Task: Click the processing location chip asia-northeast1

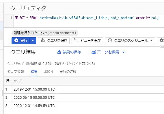Action: [x=45, y=33]
